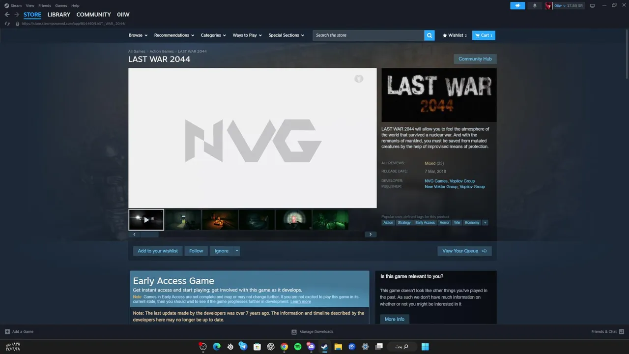Open ChatGPT from the taskbar
This screenshot has width=629, height=354.
(x=270, y=347)
